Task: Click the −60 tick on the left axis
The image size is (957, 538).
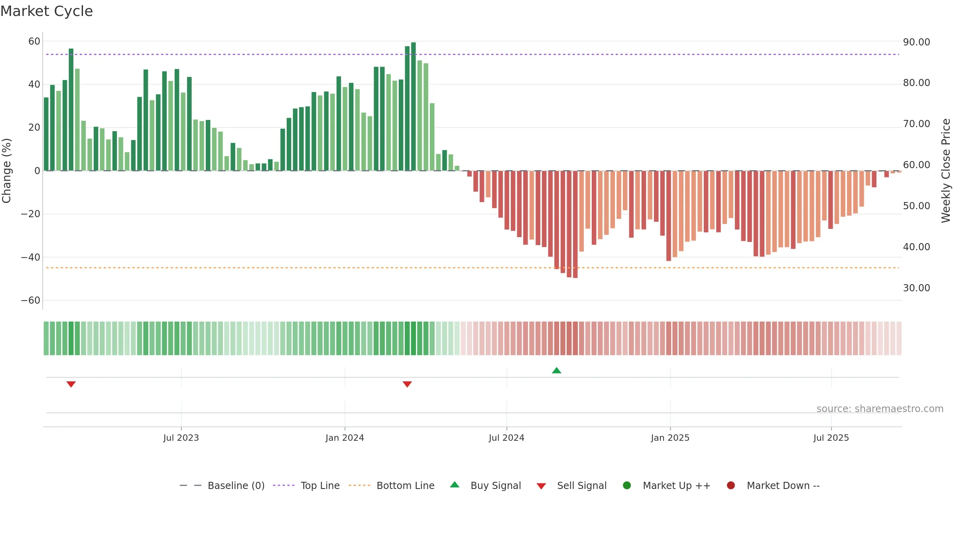Action: click(x=31, y=300)
